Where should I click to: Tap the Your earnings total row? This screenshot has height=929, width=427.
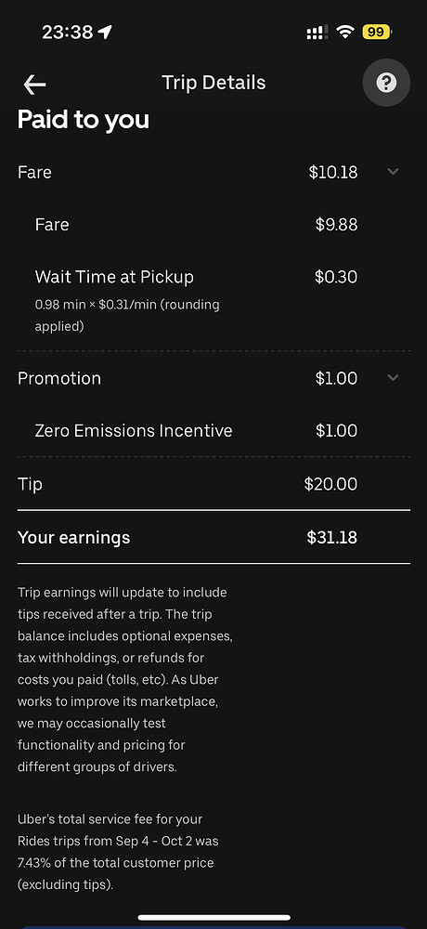(213, 537)
